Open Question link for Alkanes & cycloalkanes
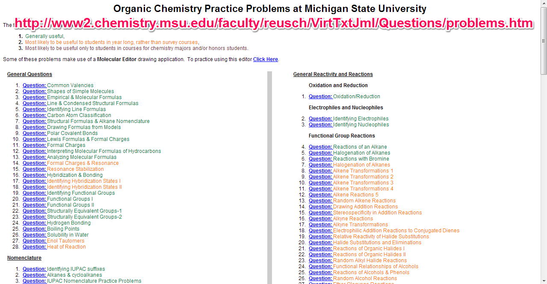 [34, 275]
